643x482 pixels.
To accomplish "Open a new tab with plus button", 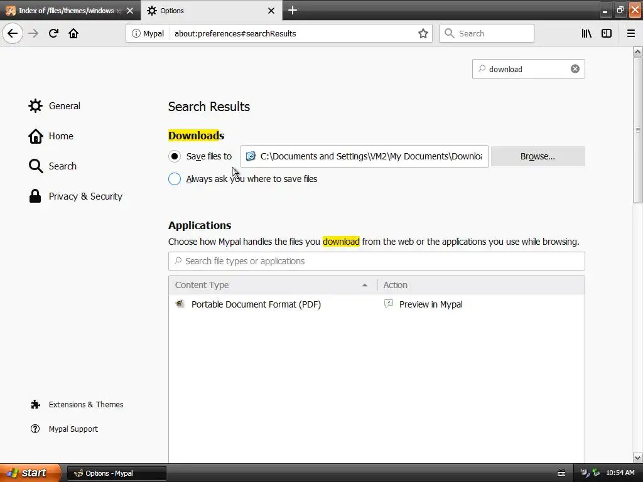I will coord(293,10).
